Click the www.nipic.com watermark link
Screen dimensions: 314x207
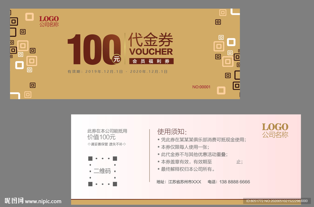(x=43, y=201)
